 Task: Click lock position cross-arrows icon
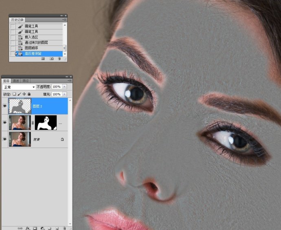[24, 94]
